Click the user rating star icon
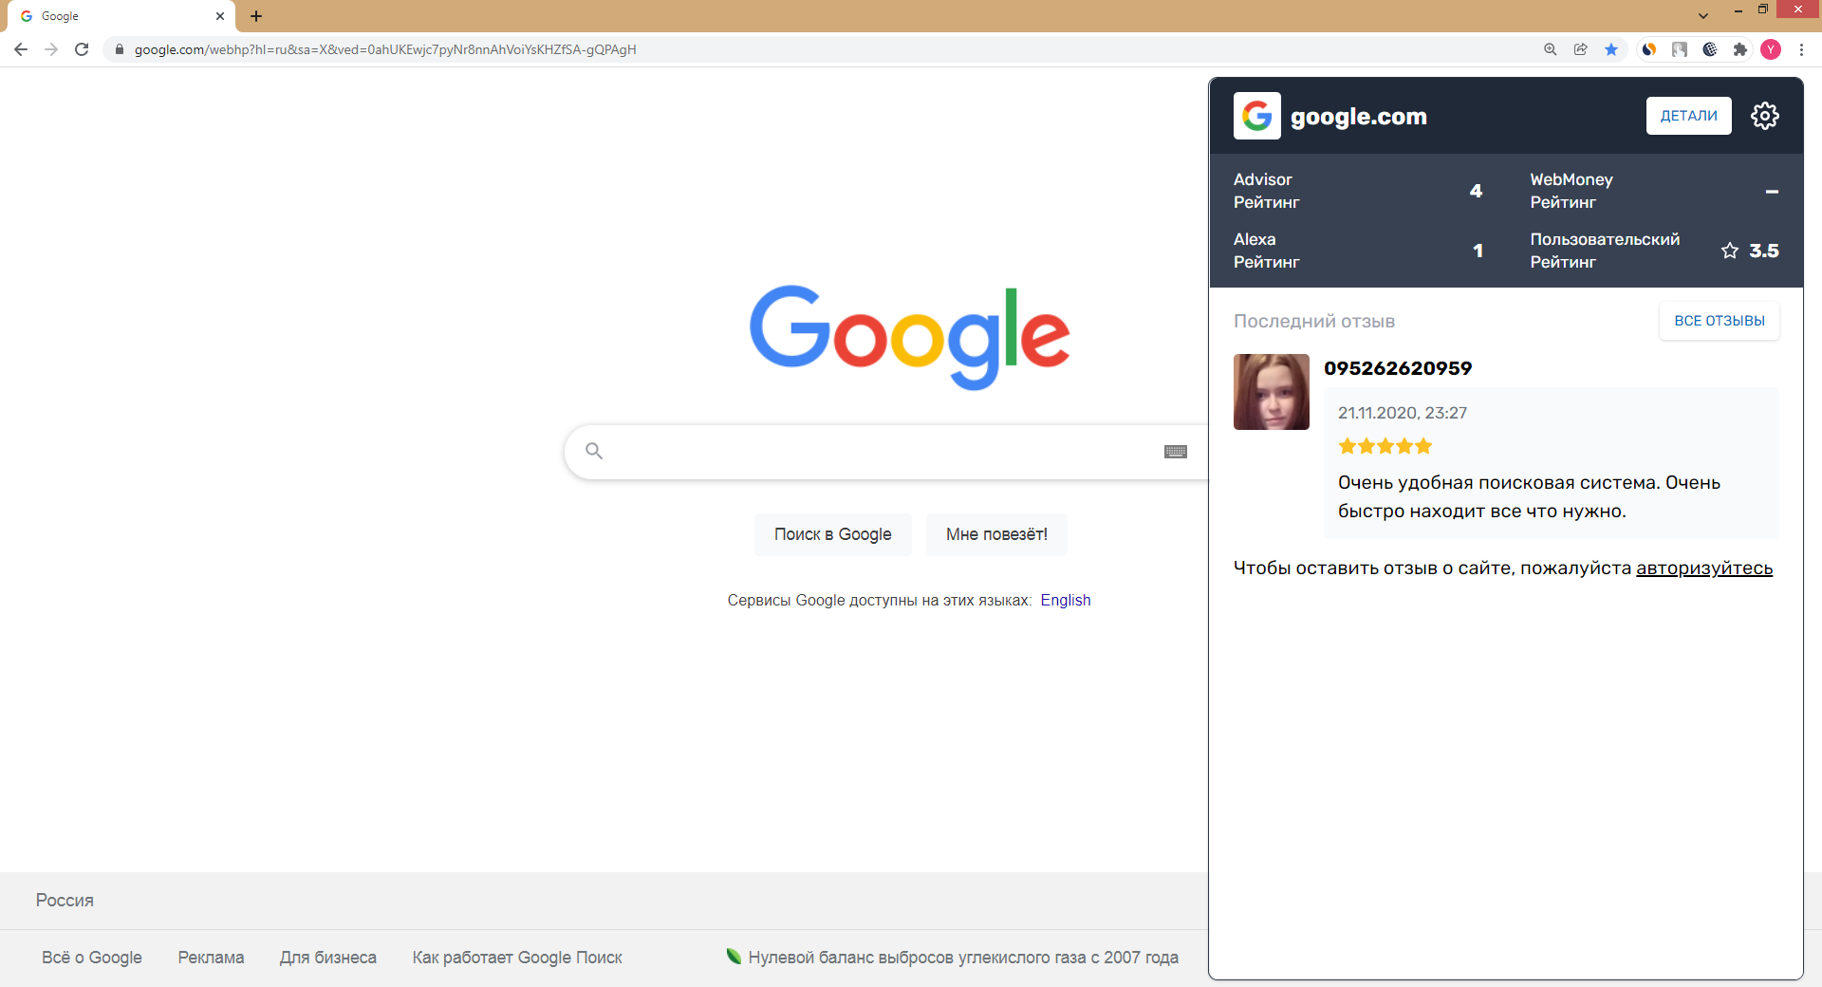The height and width of the screenshot is (987, 1822). coord(1730,251)
